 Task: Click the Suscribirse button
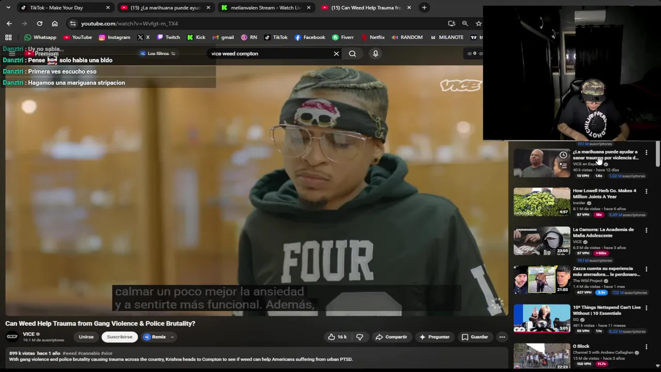[x=119, y=337]
